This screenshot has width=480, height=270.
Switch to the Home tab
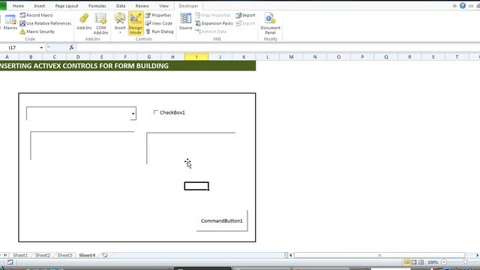click(18, 6)
